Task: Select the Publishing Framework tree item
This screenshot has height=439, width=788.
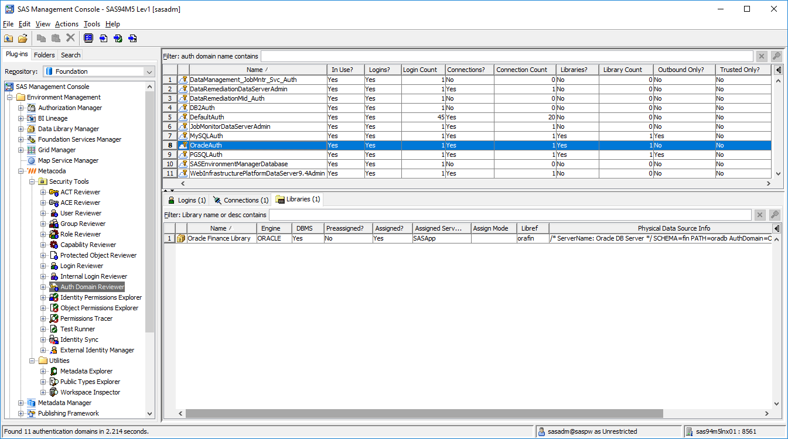Action: [69, 413]
